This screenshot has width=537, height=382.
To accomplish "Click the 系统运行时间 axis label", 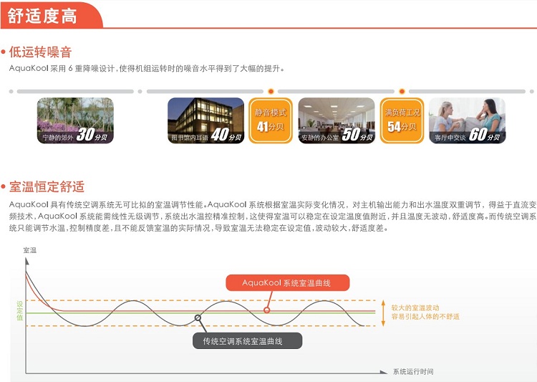I will (x=412, y=372).
